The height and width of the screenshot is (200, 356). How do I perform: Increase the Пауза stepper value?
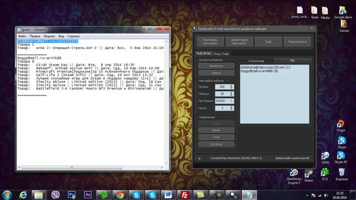tap(231, 107)
